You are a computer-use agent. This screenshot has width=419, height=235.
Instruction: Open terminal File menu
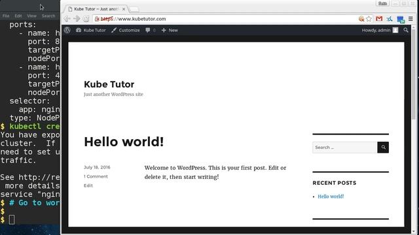tap(6, 16)
